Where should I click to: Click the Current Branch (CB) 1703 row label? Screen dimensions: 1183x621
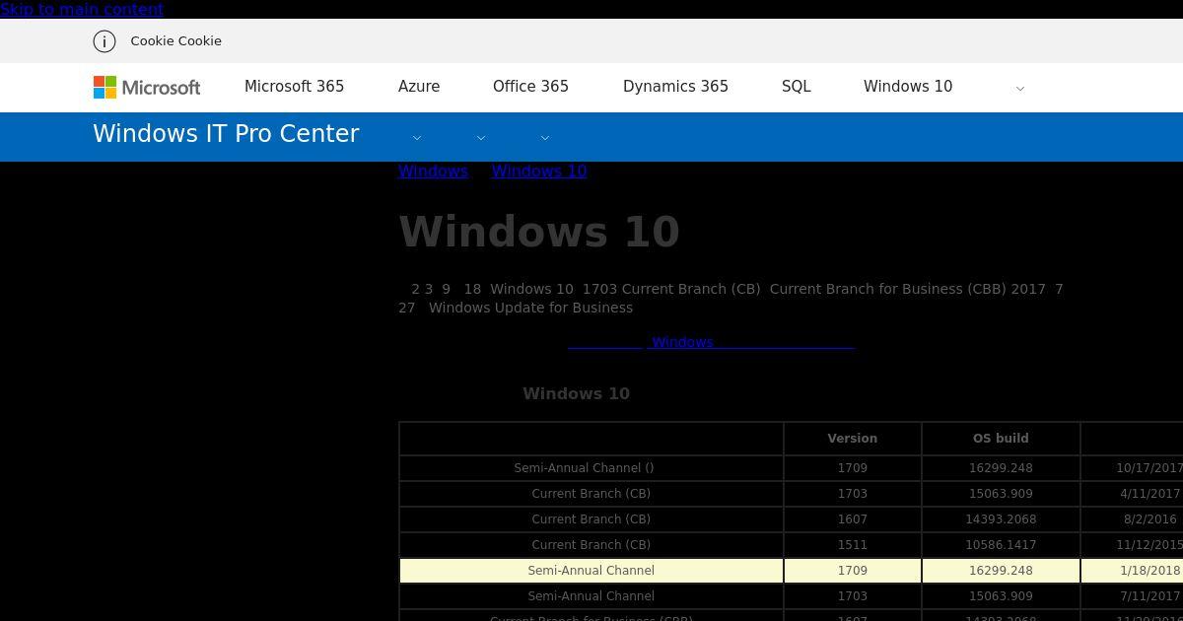pos(591,494)
